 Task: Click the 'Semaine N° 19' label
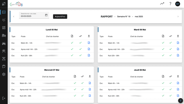click(x=124, y=17)
